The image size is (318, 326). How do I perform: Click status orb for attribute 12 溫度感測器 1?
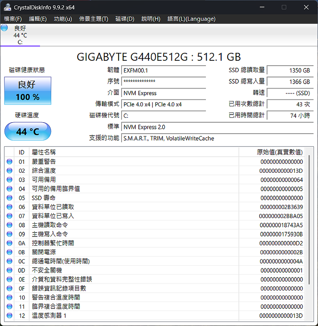(9, 315)
